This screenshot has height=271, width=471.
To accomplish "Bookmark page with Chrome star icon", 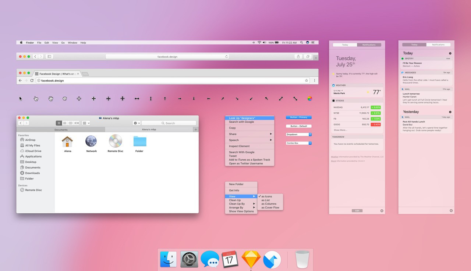I will [306, 80].
